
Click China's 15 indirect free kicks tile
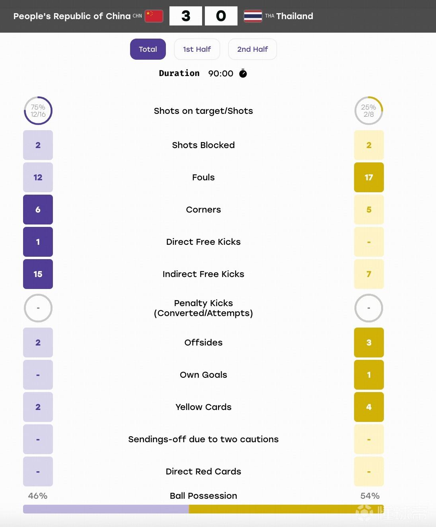(38, 274)
